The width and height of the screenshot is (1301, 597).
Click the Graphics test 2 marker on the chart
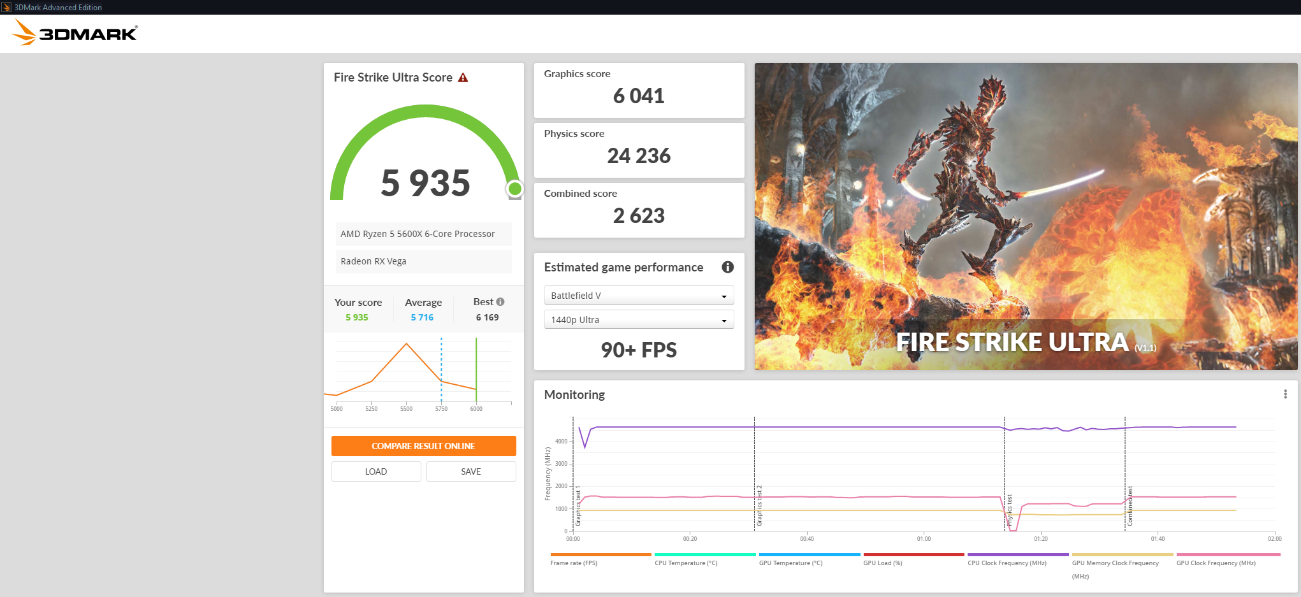759,506
